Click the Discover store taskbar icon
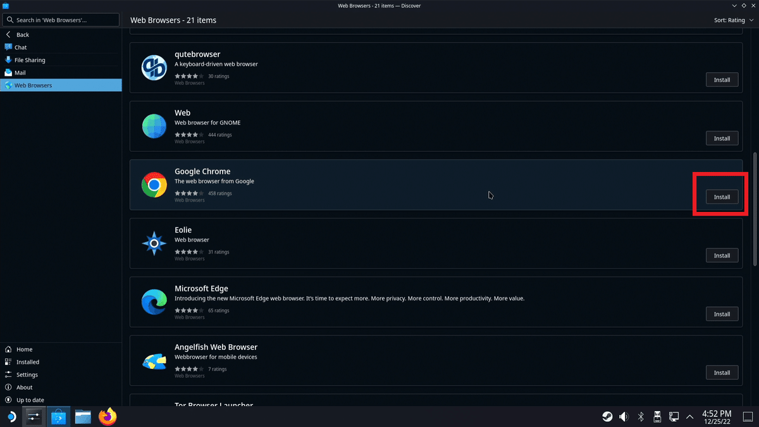Image resolution: width=759 pixels, height=427 pixels. [x=59, y=416]
